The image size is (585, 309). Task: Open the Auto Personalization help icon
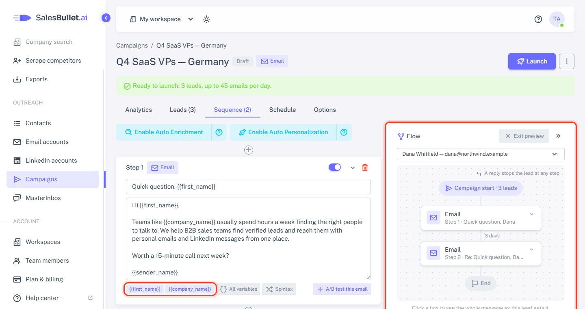(344, 132)
